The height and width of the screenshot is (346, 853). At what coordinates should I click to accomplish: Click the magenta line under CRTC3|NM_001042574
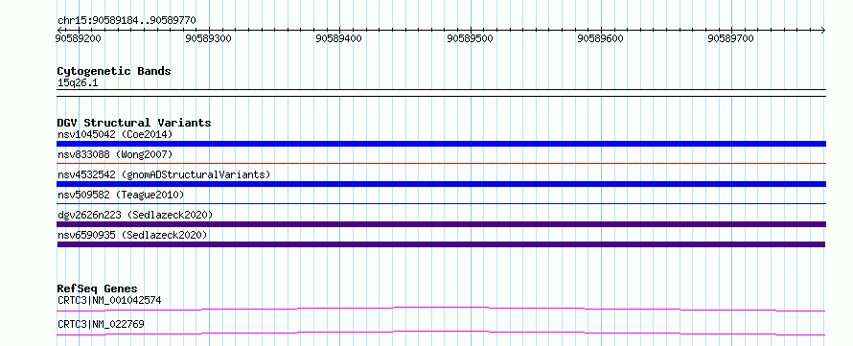(441, 309)
